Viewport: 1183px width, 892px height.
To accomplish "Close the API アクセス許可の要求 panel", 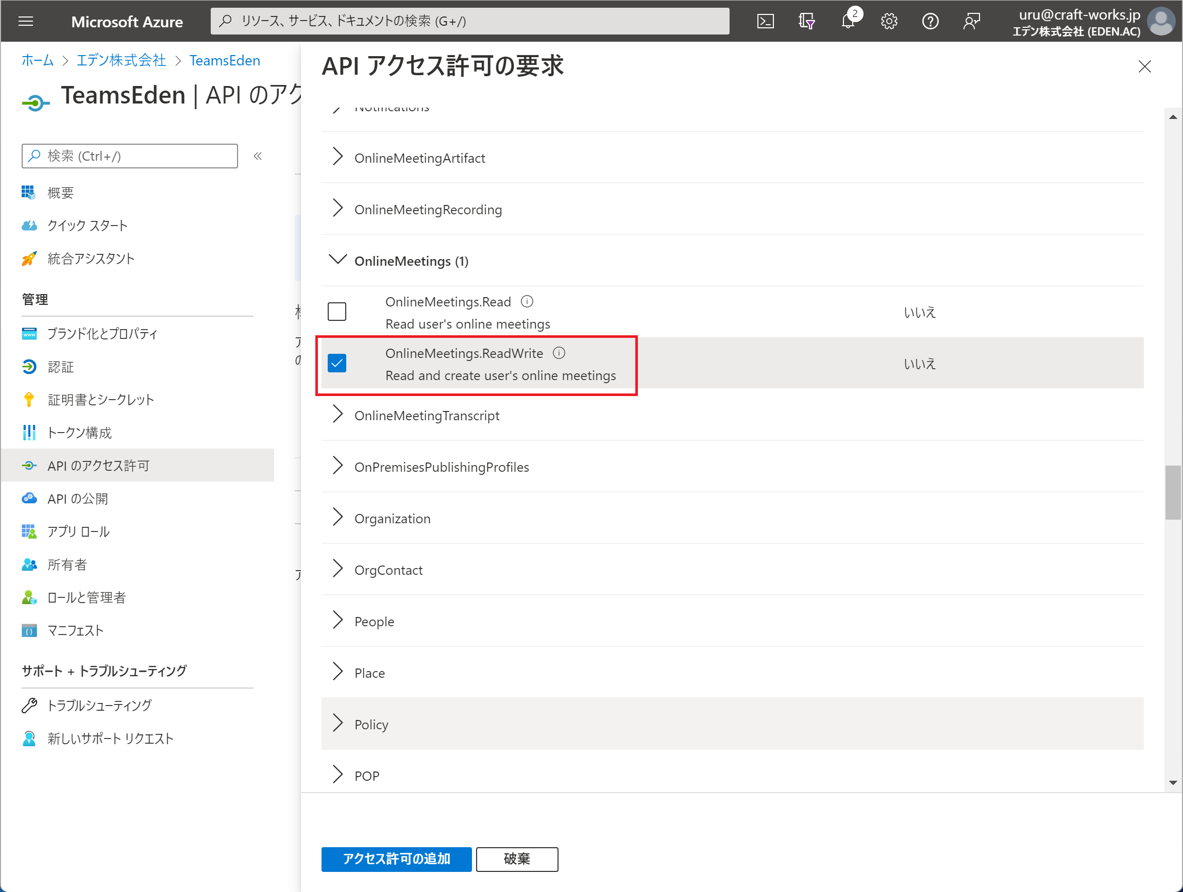I will [x=1144, y=67].
